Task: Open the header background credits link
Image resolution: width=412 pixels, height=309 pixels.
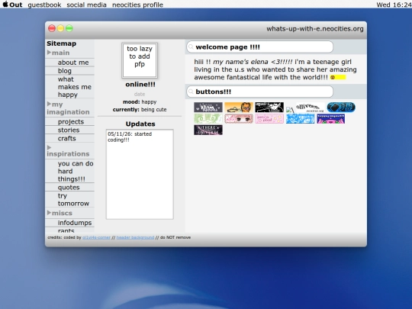Action: 135,237
